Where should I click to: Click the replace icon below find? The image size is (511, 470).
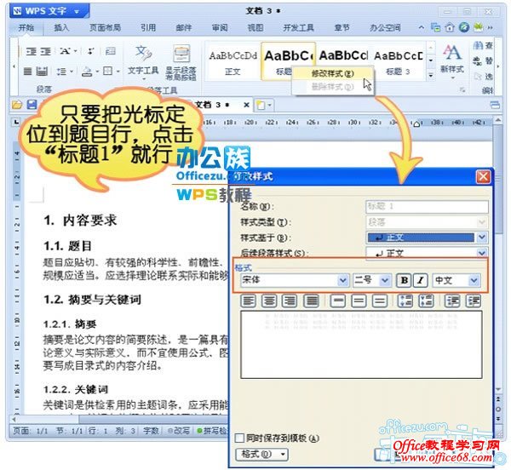[x=478, y=61]
